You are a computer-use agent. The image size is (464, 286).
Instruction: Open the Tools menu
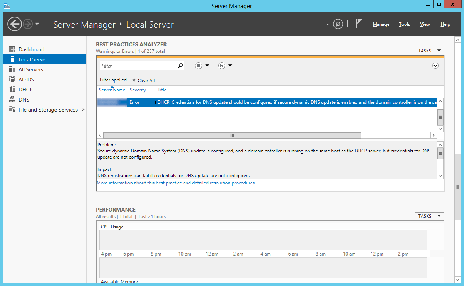click(405, 24)
